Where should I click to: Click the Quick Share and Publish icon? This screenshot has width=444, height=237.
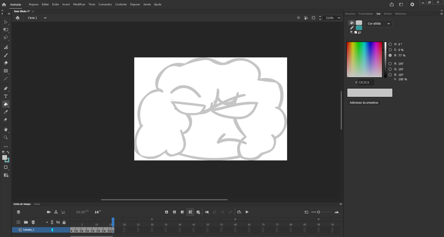click(x=392, y=4)
